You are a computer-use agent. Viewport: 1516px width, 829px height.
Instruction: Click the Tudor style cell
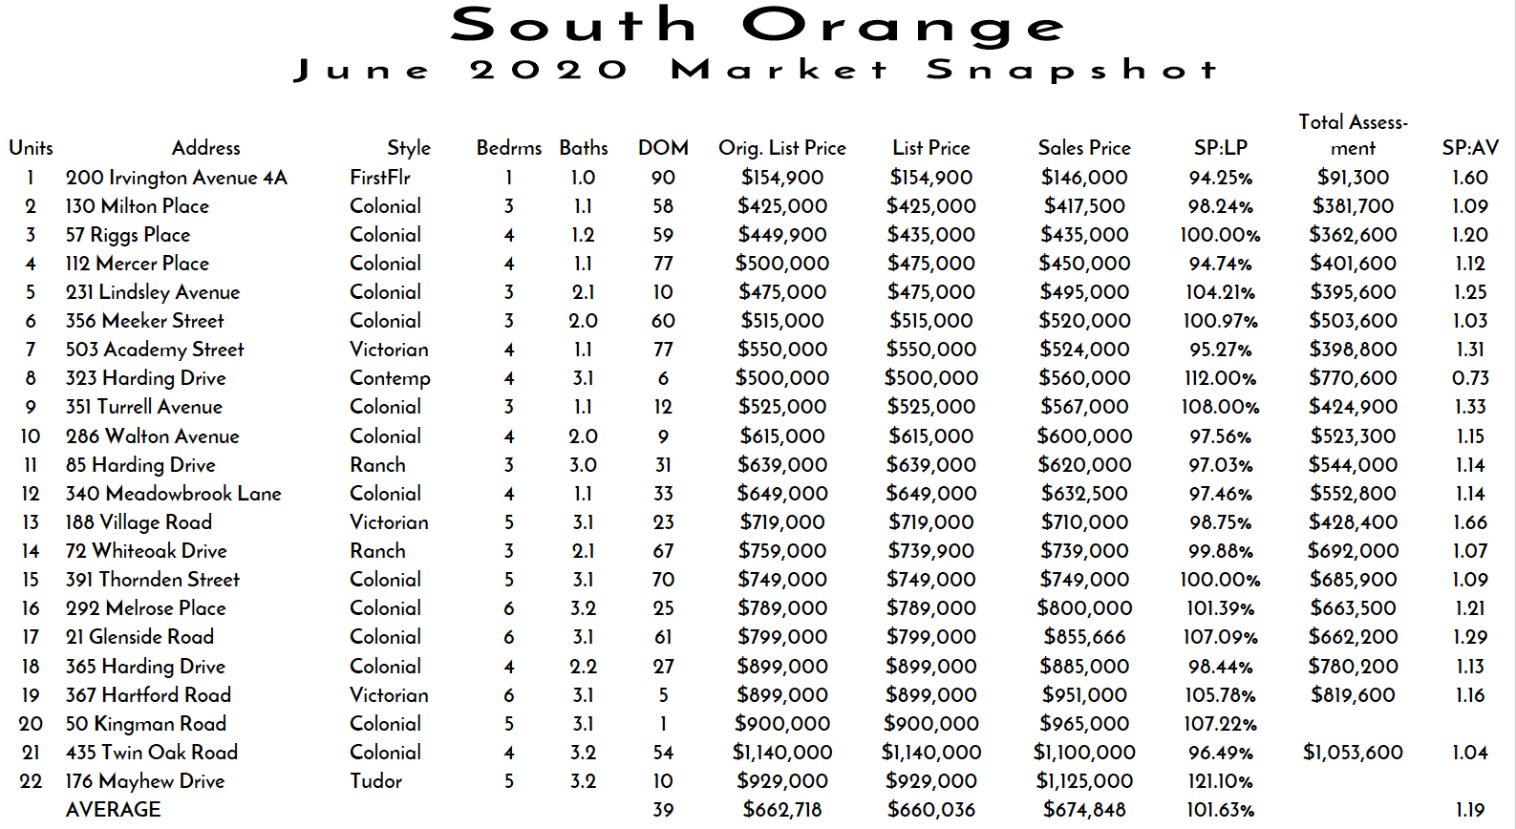pos(375,781)
